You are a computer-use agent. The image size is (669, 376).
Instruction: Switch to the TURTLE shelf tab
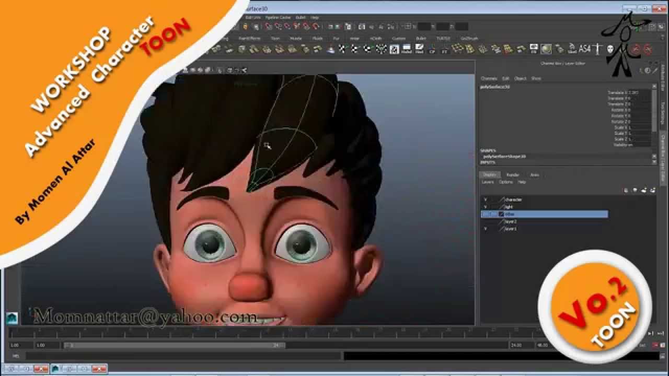(x=443, y=38)
